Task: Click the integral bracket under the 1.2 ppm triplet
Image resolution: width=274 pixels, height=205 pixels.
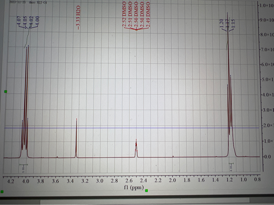Action: pyautogui.click(x=231, y=168)
